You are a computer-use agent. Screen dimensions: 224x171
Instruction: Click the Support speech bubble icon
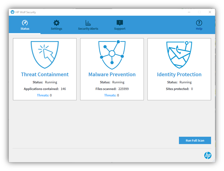(120, 23)
